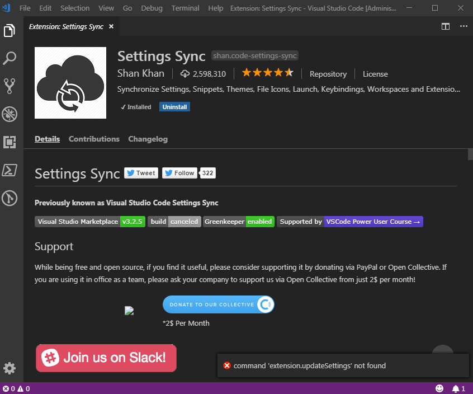This screenshot has width=473, height=394.
Task: Open the Extensions view icon
Action: click(10, 142)
